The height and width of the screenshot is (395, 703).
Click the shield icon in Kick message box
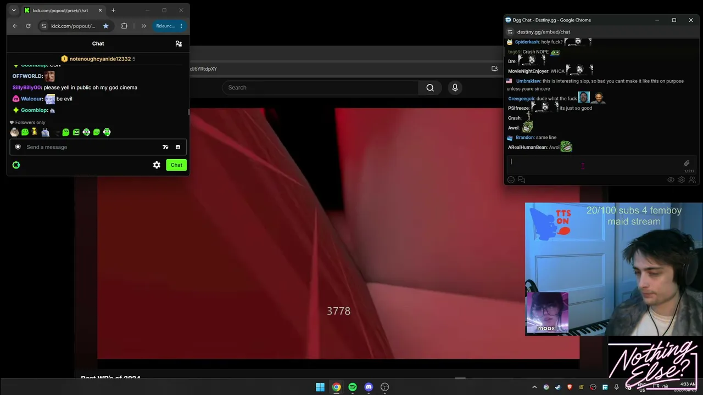[18, 147]
